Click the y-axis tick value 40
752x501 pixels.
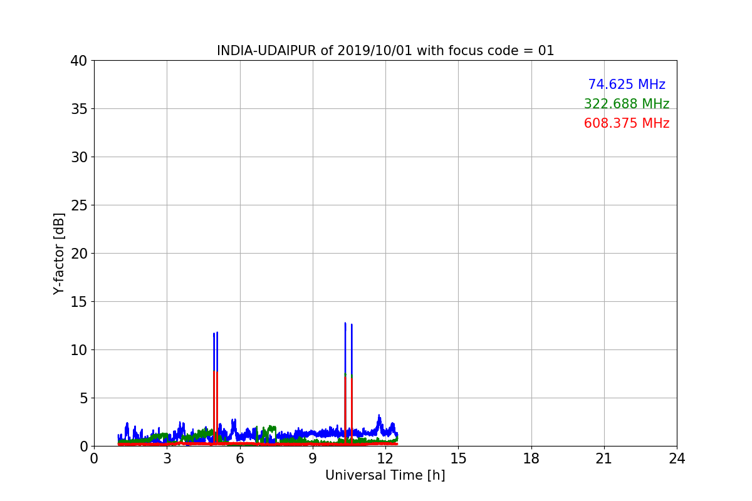click(78, 61)
